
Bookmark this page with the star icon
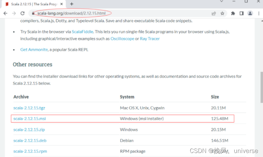[x=222, y=13]
